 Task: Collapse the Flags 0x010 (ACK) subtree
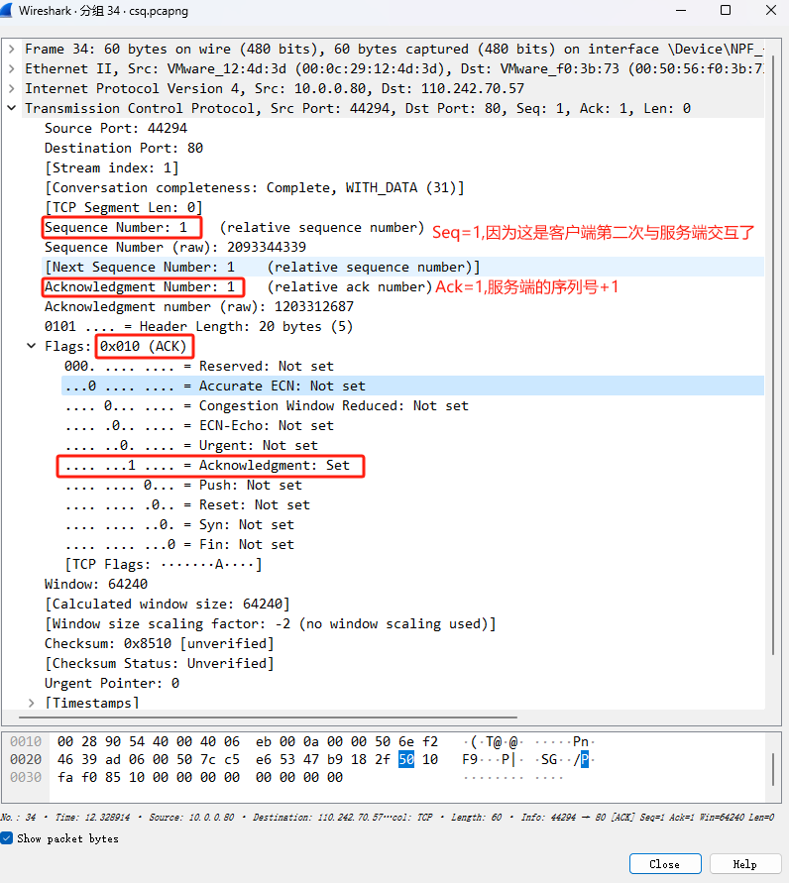(32, 346)
